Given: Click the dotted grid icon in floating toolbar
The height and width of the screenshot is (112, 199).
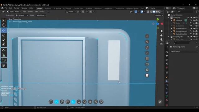Looking at the screenshot, I should tap(147, 53).
